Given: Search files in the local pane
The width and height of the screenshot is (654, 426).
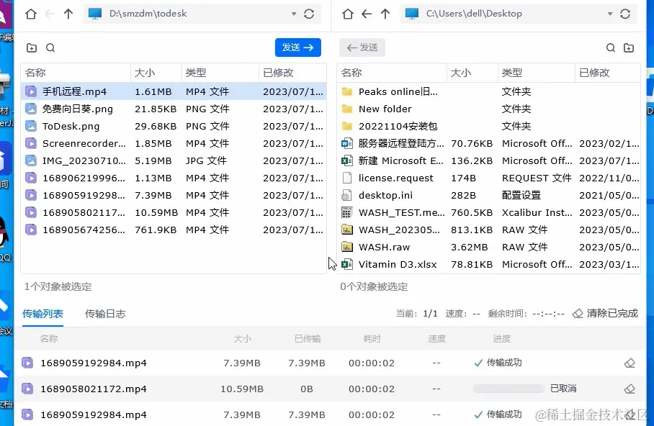Looking at the screenshot, I should [x=50, y=47].
